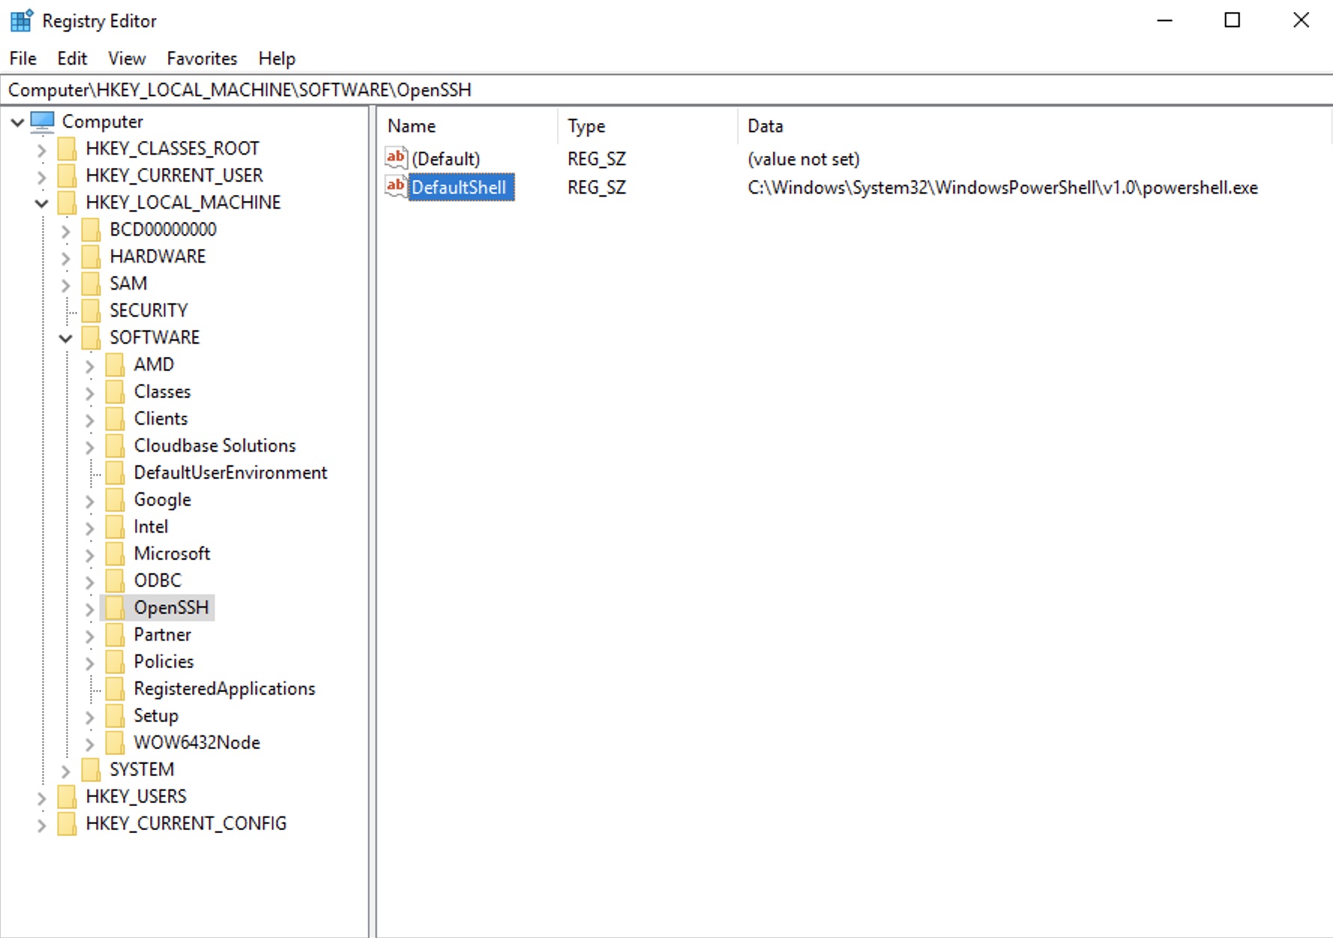Click the ab icon beside DefaultShell value
The image size is (1333, 938).
[x=396, y=187]
